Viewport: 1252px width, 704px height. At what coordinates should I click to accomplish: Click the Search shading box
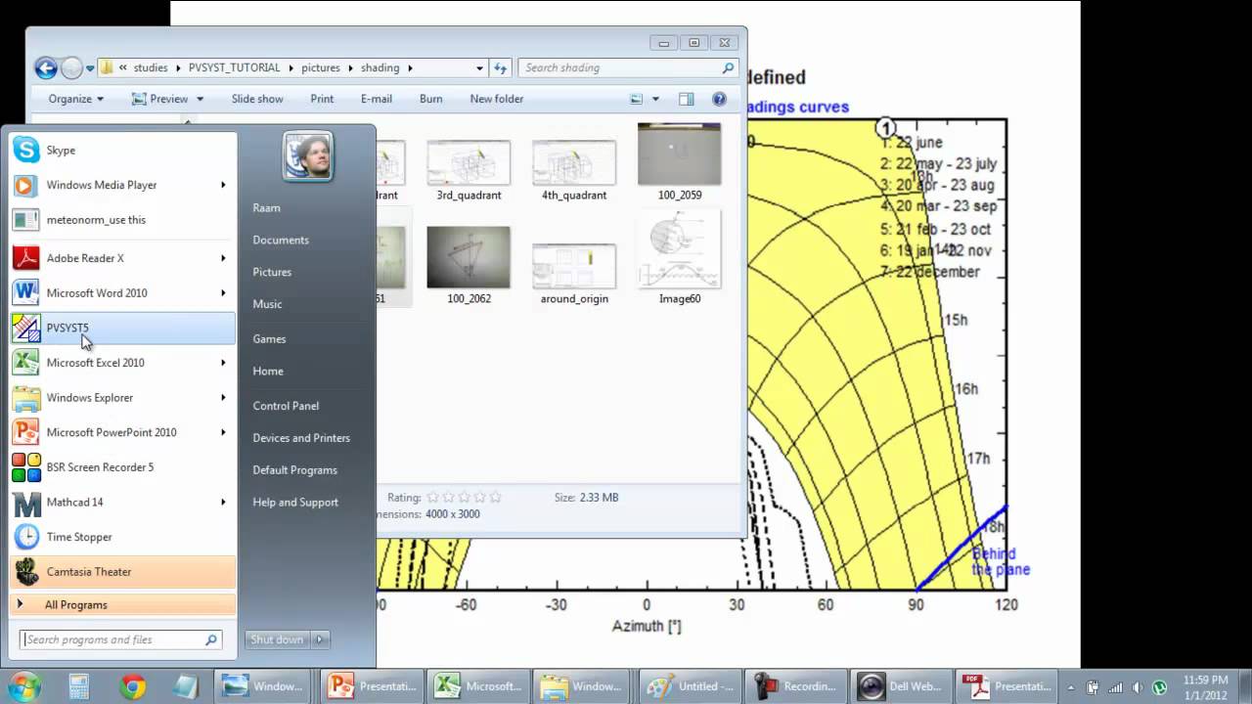tap(627, 67)
